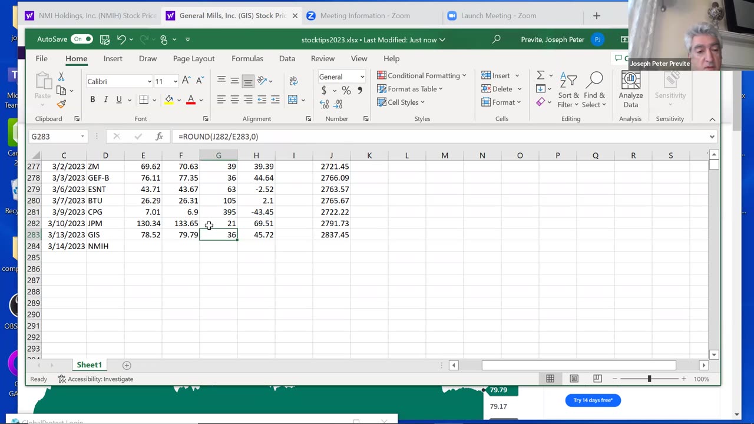This screenshot has height=424, width=754.
Task: Open the File menu
Action: [41, 58]
